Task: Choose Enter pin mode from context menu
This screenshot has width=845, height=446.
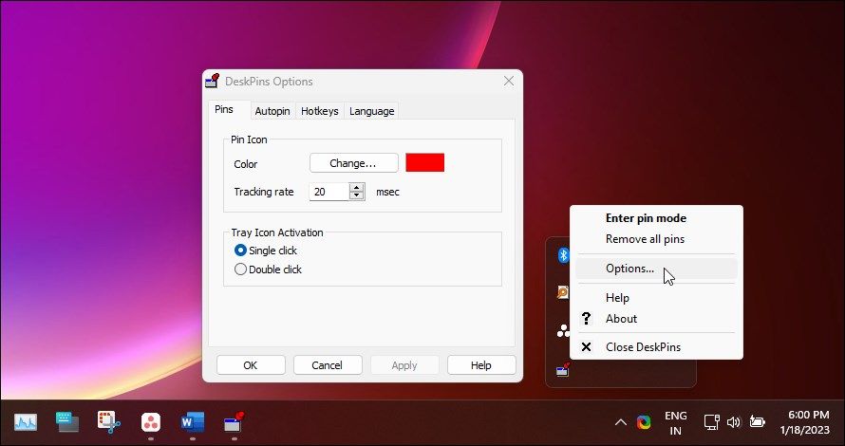Action: (656, 218)
